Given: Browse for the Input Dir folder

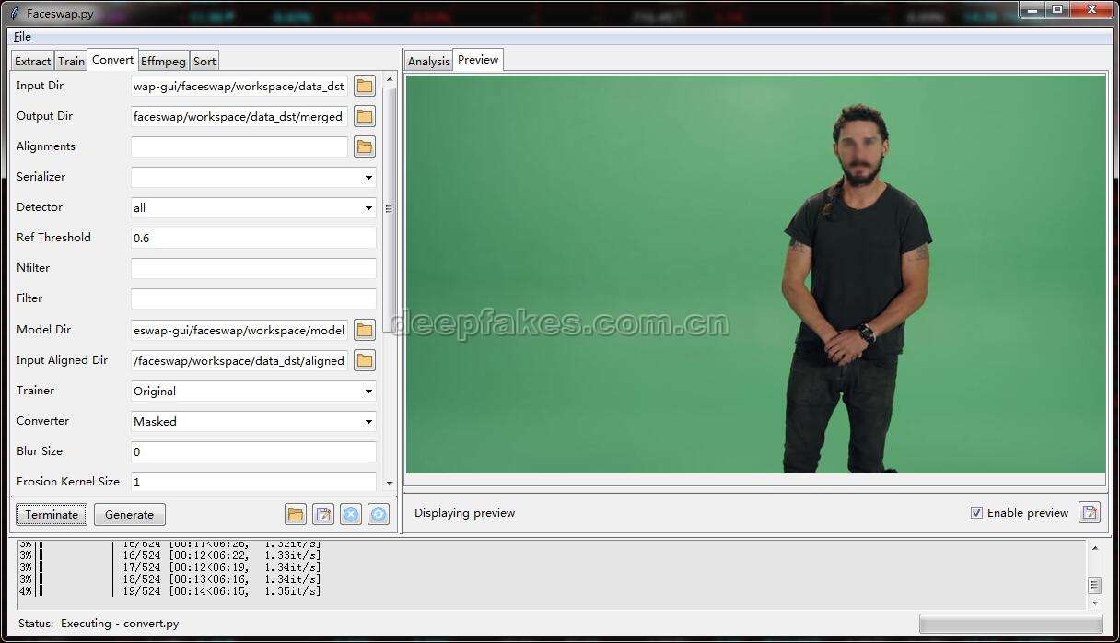Looking at the screenshot, I should point(365,86).
